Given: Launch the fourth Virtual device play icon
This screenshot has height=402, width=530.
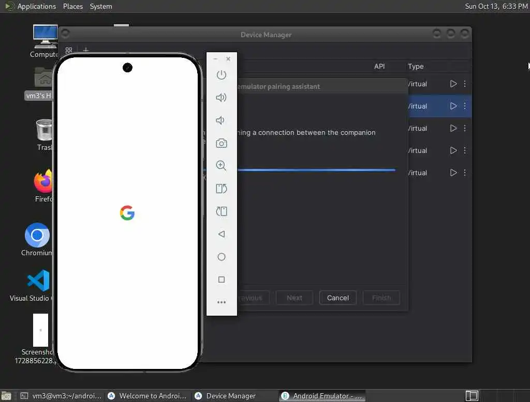Looking at the screenshot, I should (453, 150).
